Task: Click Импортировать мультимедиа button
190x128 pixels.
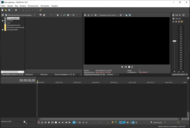Action: [x=20, y=15]
